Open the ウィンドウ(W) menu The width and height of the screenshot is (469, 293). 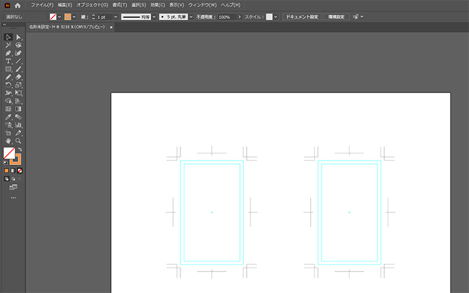point(203,5)
